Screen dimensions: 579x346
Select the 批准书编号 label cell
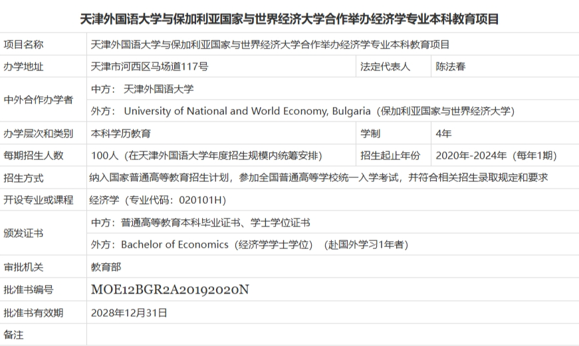point(43,290)
